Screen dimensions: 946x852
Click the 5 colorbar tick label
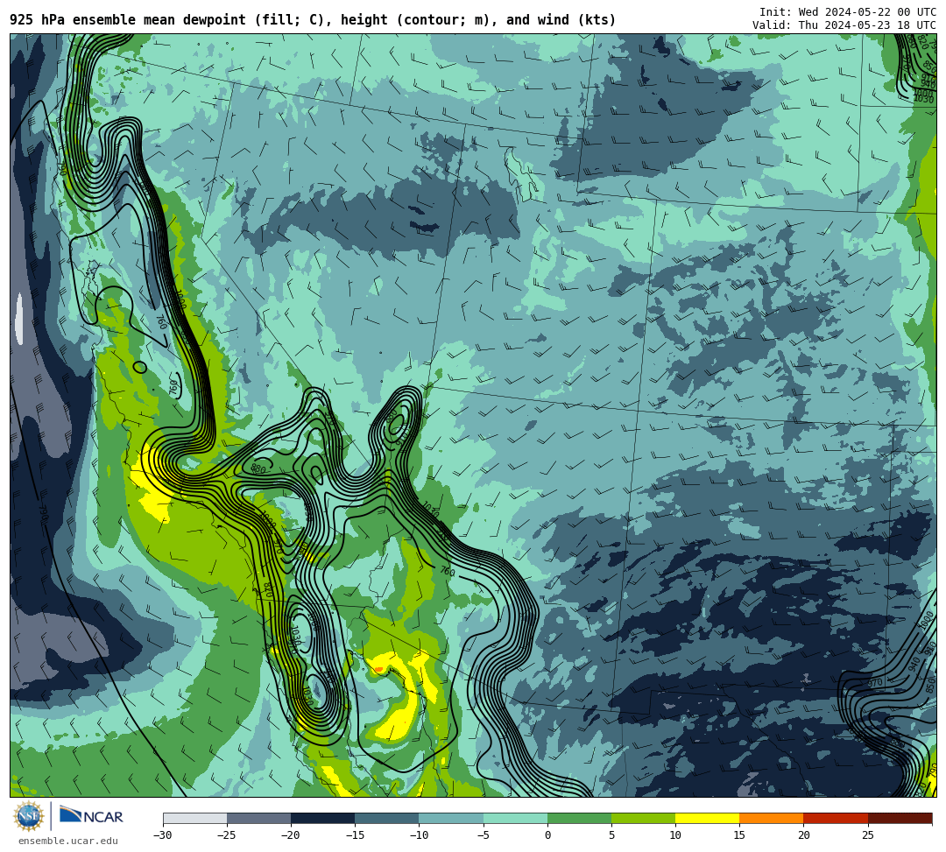coord(611,835)
